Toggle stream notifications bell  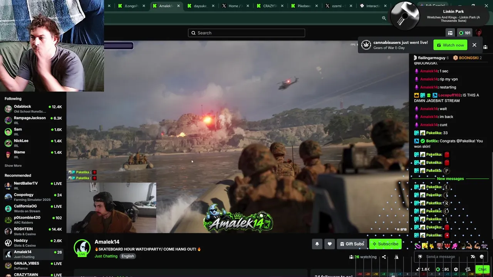coord(317,244)
